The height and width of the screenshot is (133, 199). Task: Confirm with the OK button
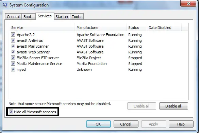pyautogui.click(x=98, y=124)
